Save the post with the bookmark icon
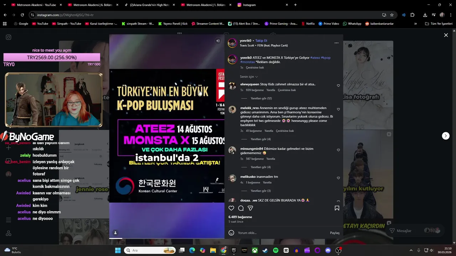 click(337, 208)
